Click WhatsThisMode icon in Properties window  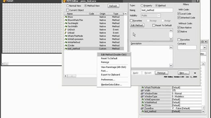142,88
